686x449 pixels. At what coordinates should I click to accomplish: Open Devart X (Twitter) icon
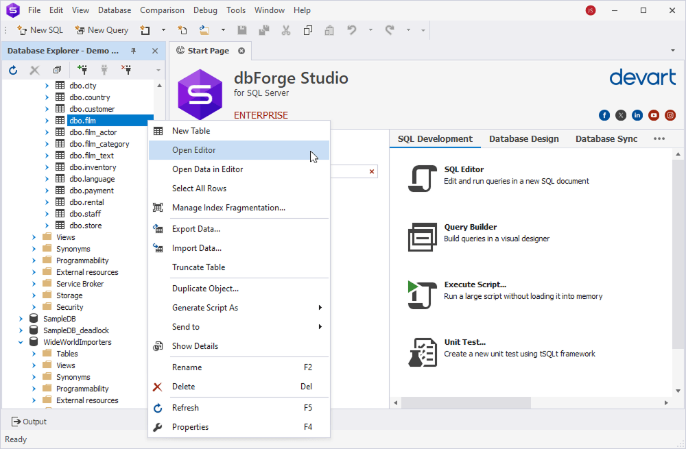click(x=621, y=115)
